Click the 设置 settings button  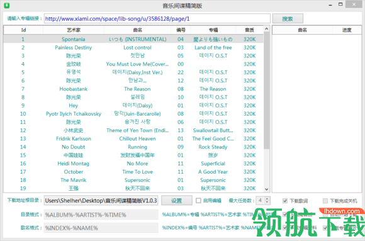[177, 201]
